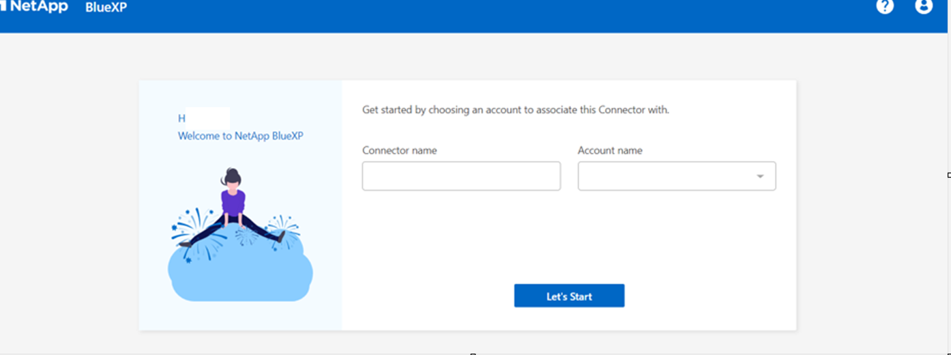Click the blue cloud in the illustration
Screen dimensions: 951x355
(240, 276)
